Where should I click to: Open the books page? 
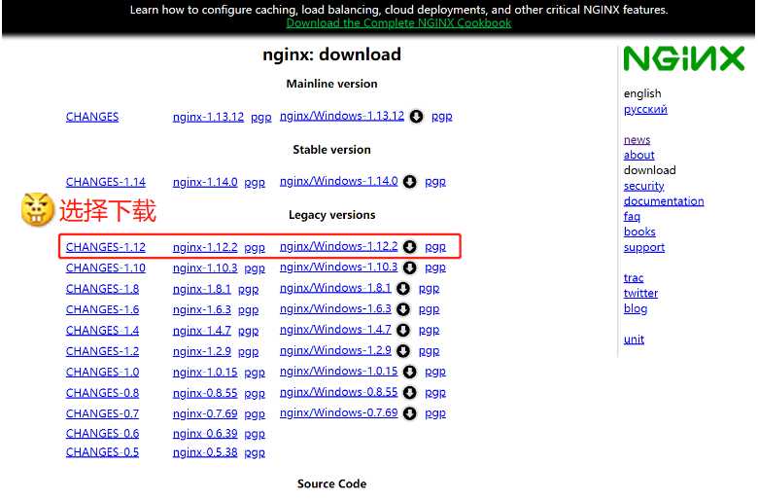tap(639, 232)
